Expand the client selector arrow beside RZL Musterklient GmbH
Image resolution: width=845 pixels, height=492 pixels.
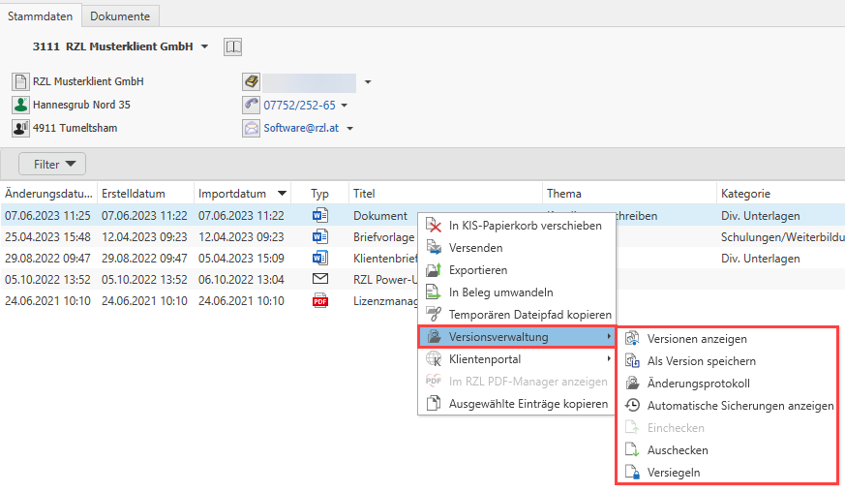coord(205,46)
